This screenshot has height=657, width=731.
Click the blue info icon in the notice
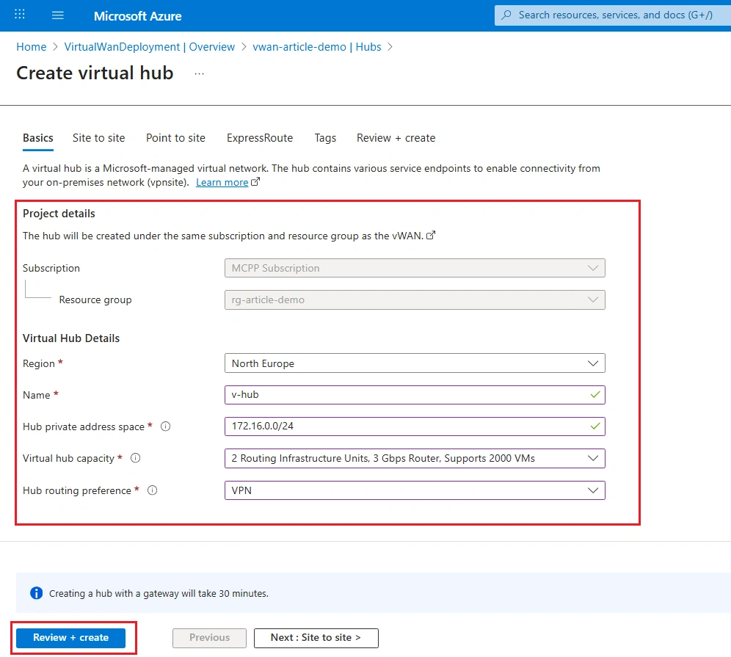37,592
